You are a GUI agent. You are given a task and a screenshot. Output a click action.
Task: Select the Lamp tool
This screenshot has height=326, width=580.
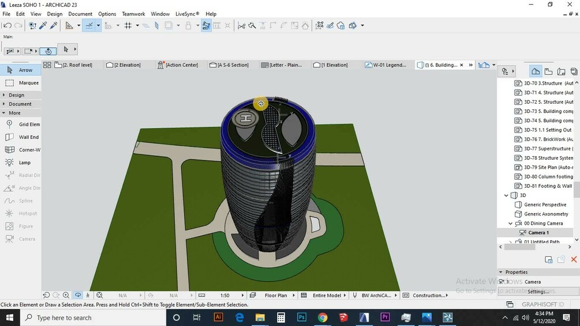coord(21,162)
